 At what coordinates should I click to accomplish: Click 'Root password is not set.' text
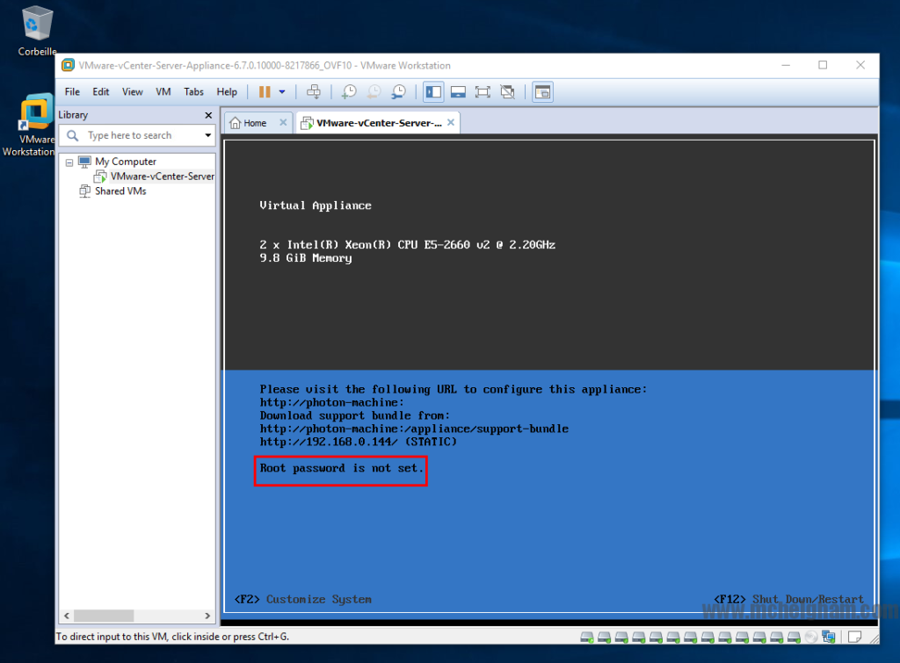click(x=342, y=468)
